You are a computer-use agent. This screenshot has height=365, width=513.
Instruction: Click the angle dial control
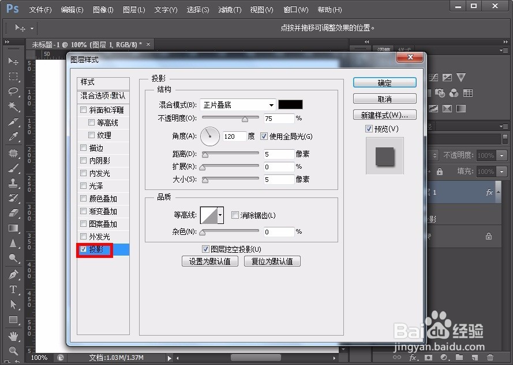coord(209,136)
